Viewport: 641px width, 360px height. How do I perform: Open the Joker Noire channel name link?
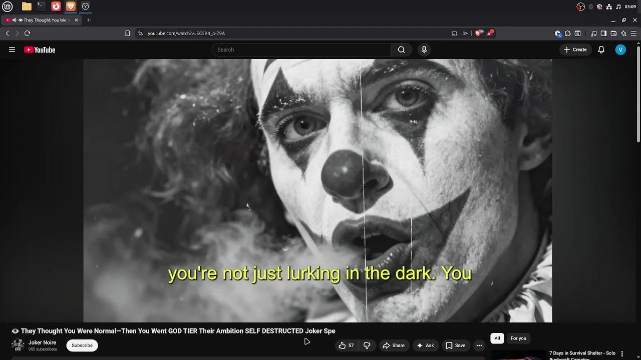pyautogui.click(x=42, y=342)
